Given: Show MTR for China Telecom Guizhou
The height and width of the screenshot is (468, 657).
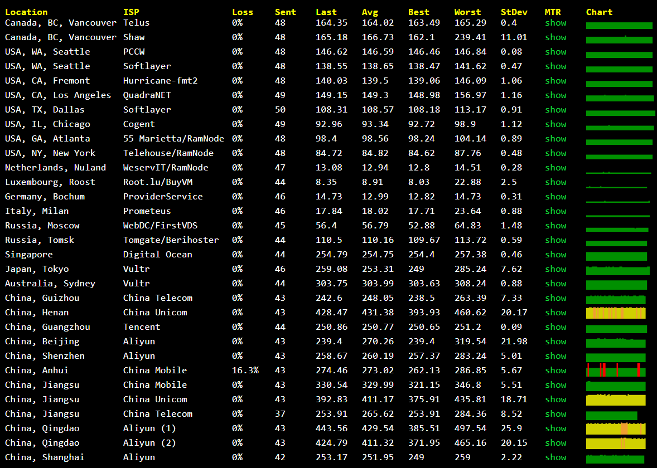Looking at the screenshot, I should point(555,298).
